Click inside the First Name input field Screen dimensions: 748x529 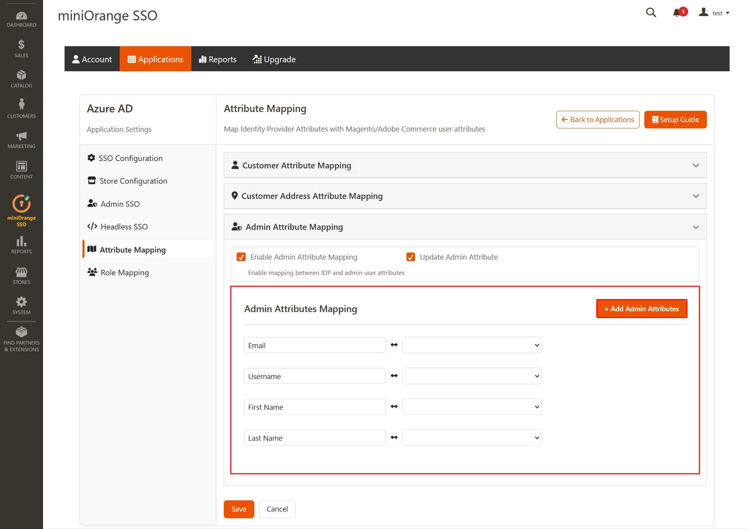315,407
